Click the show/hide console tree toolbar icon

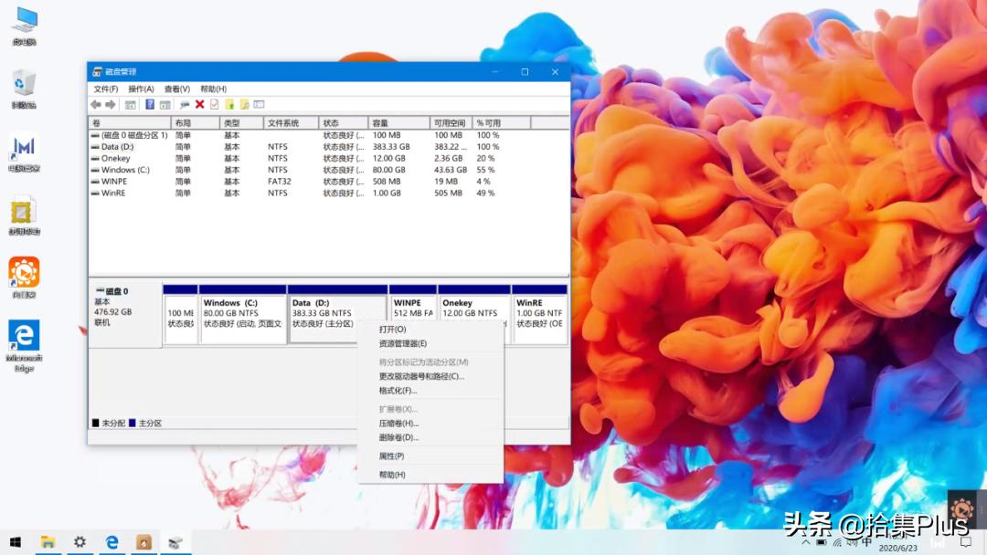131,104
